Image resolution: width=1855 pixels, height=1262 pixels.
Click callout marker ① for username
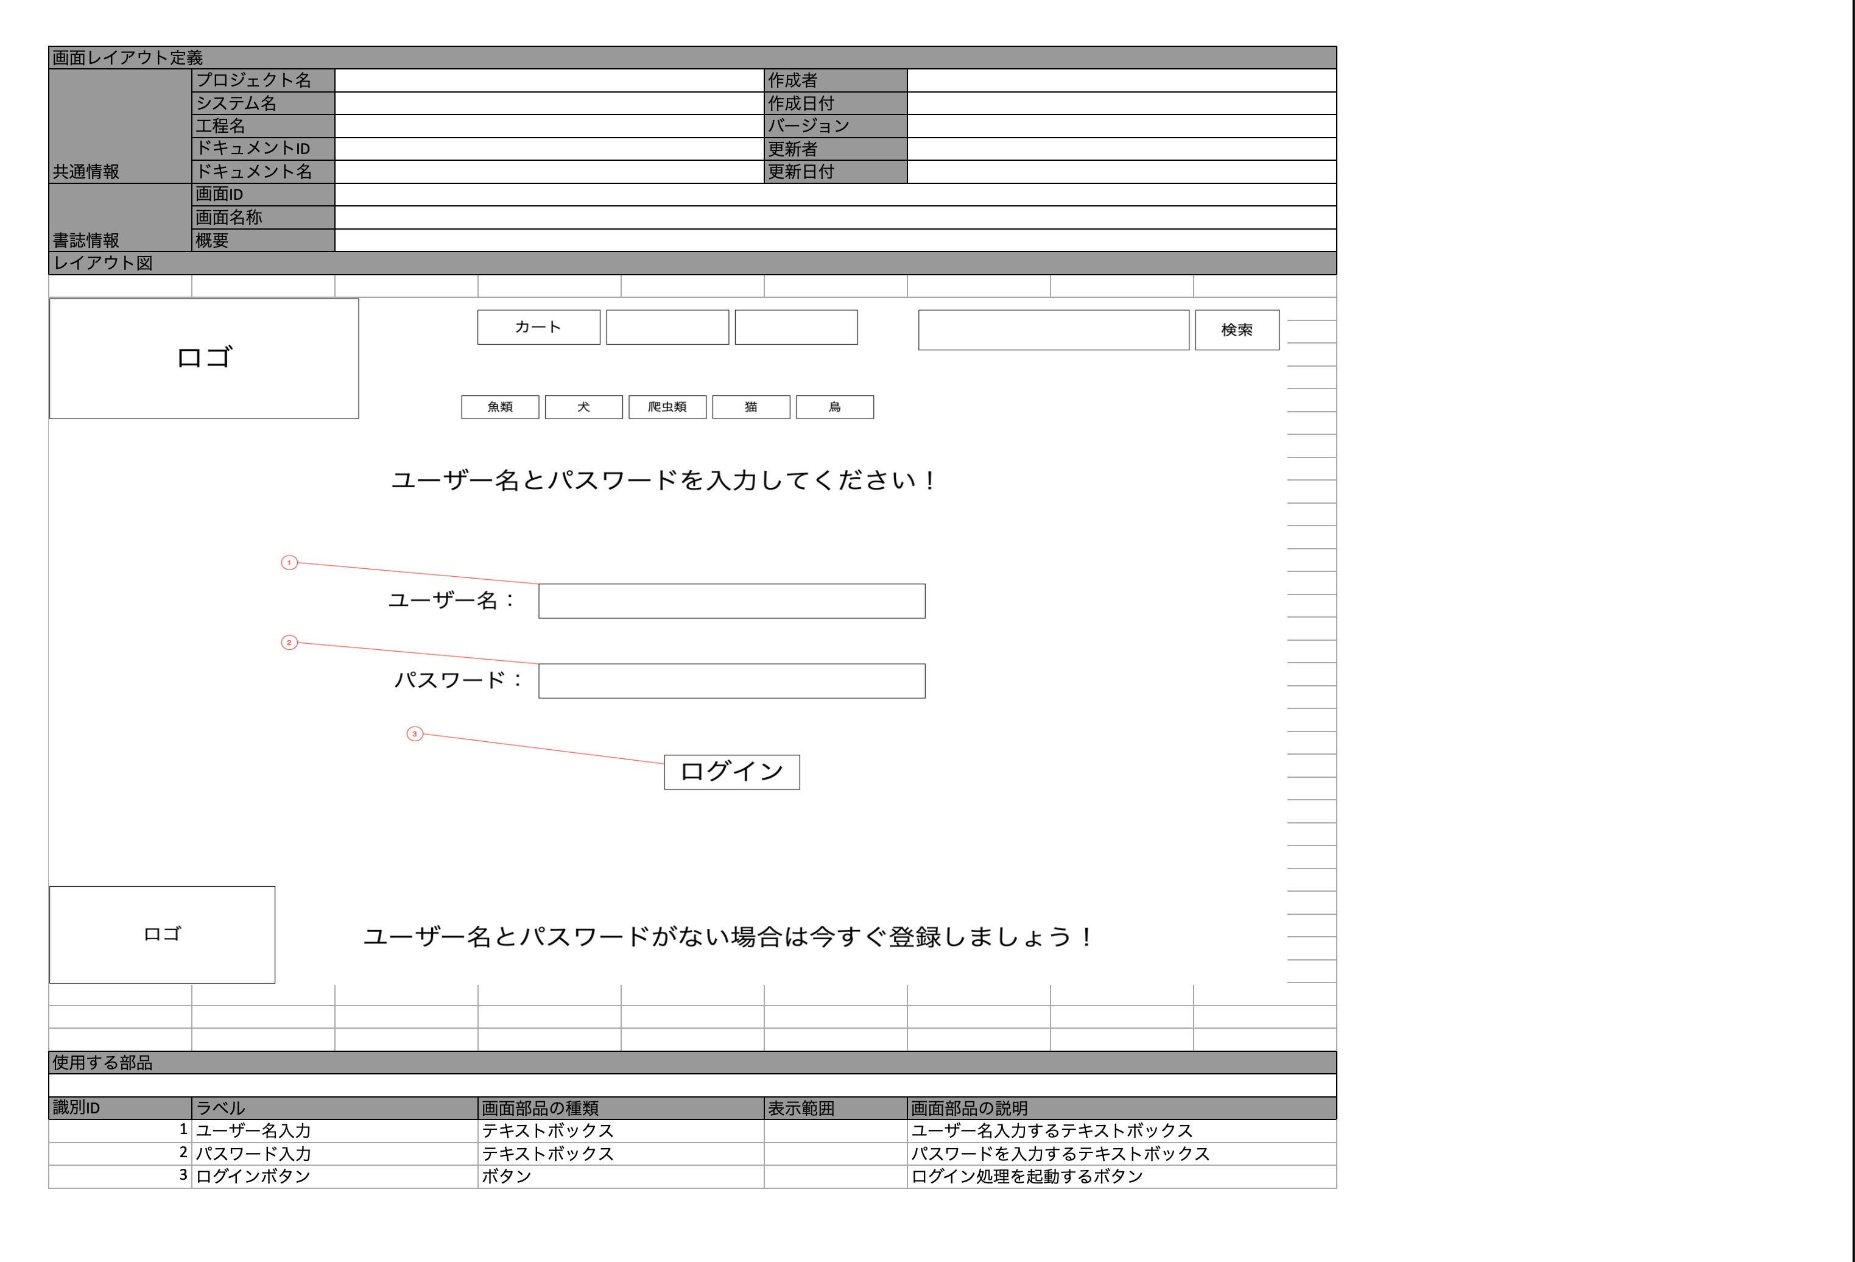[x=289, y=563]
